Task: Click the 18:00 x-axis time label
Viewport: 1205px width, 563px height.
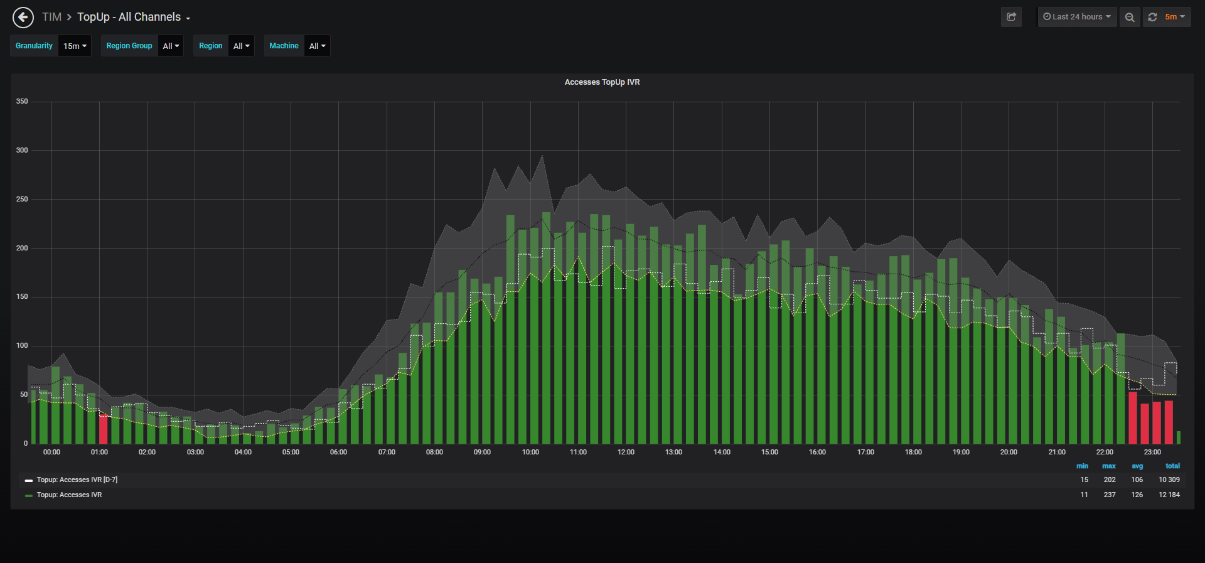Action: pos(913,453)
